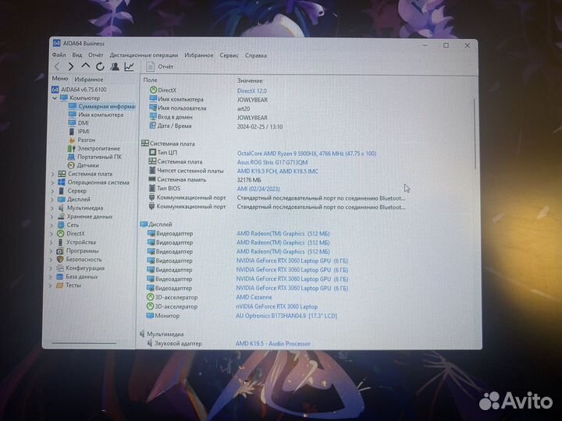Open the graph chart toolbar icon
562x421 pixels.
click(x=129, y=66)
